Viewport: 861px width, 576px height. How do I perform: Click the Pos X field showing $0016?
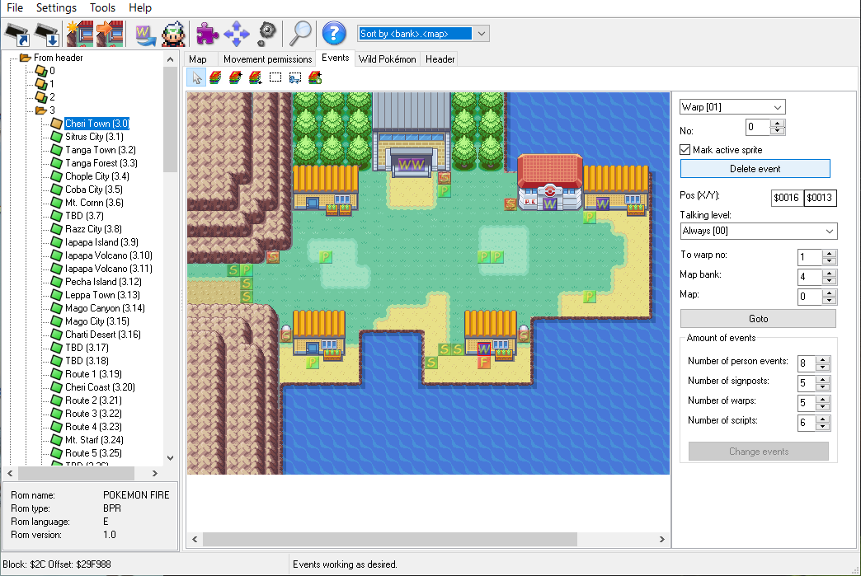(786, 198)
